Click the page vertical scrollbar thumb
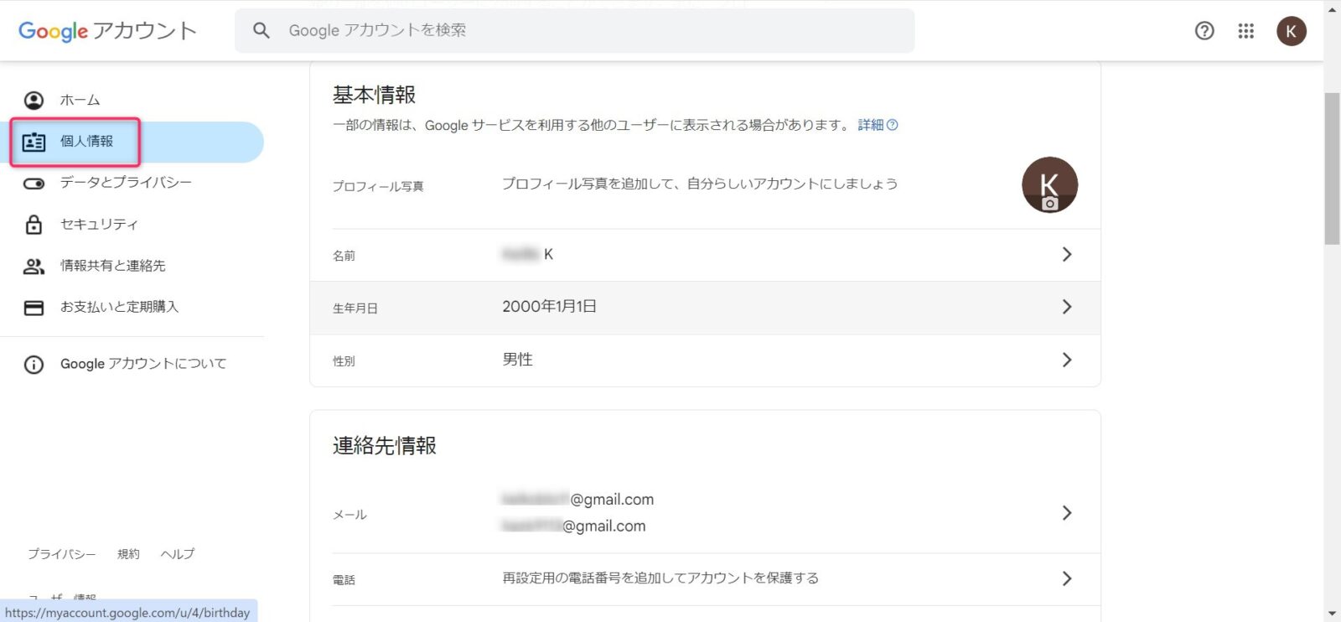Image resolution: width=1341 pixels, height=622 pixels. (x=1332, y=168)
